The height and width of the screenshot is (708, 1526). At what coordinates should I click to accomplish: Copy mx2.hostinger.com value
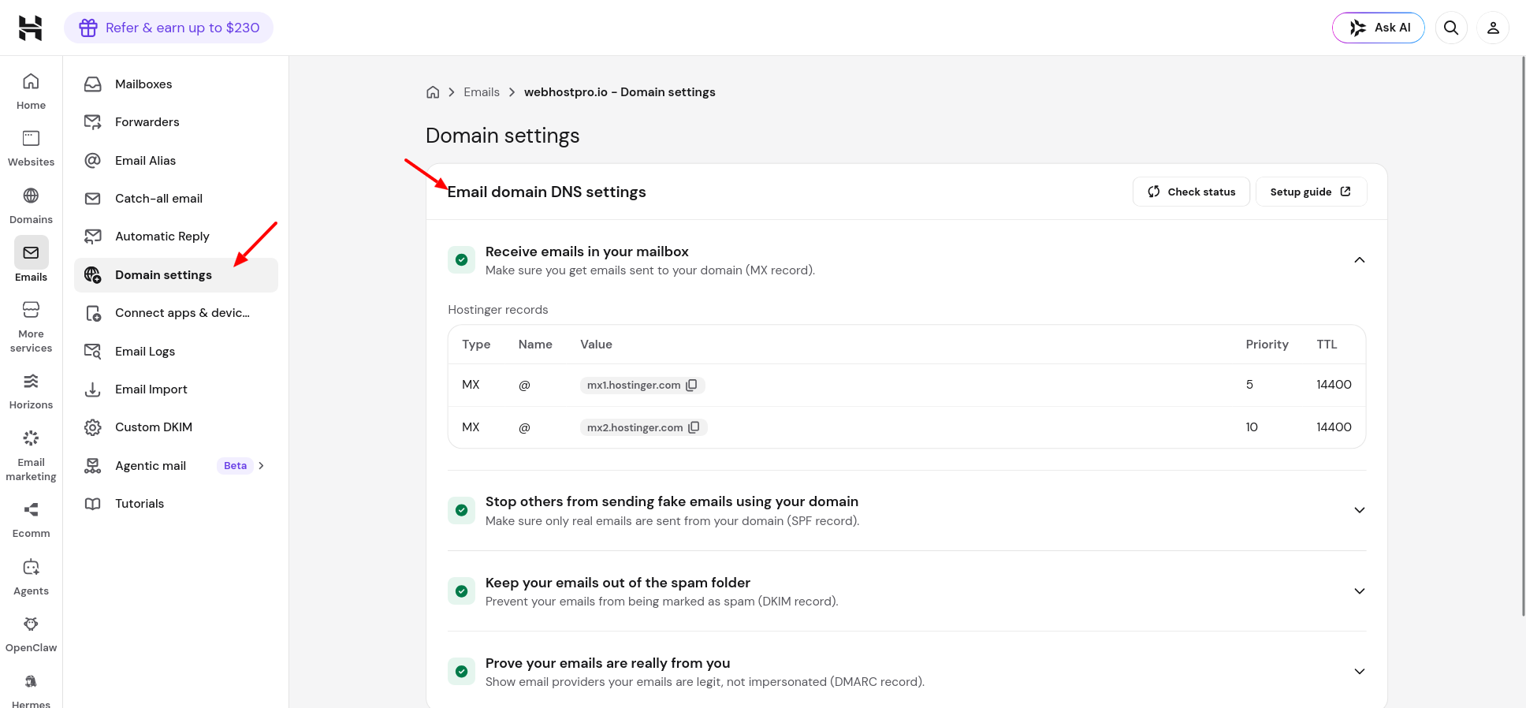point(694,427)
